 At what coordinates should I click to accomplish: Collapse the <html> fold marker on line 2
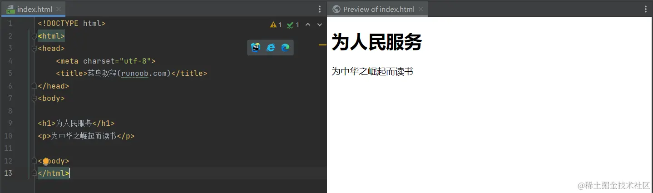coord(34,36)
